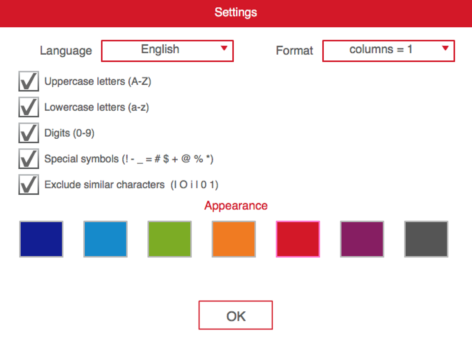Pick the purple appearance swatch

[x=362, y=239]
